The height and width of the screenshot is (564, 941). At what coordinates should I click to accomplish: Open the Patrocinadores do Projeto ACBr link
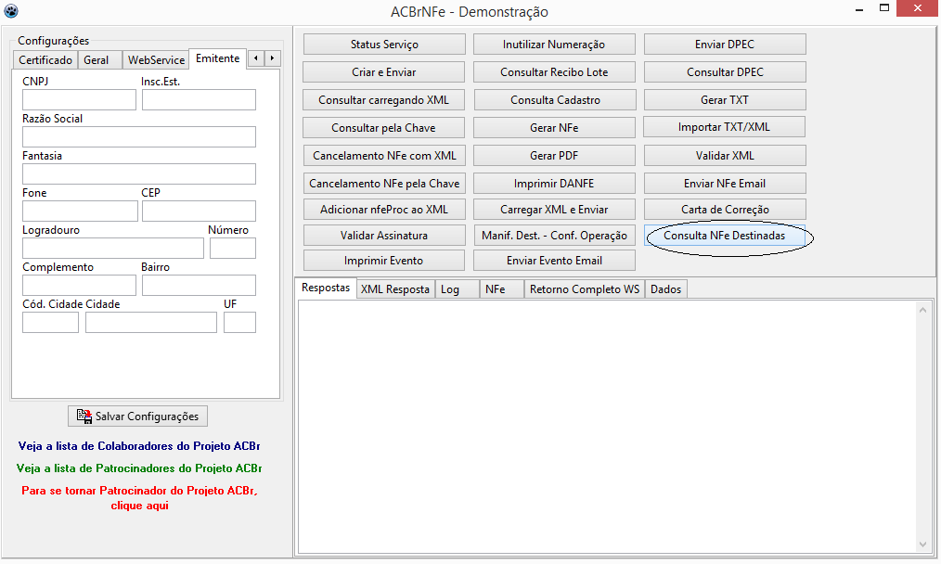click(x=139, y=468)
